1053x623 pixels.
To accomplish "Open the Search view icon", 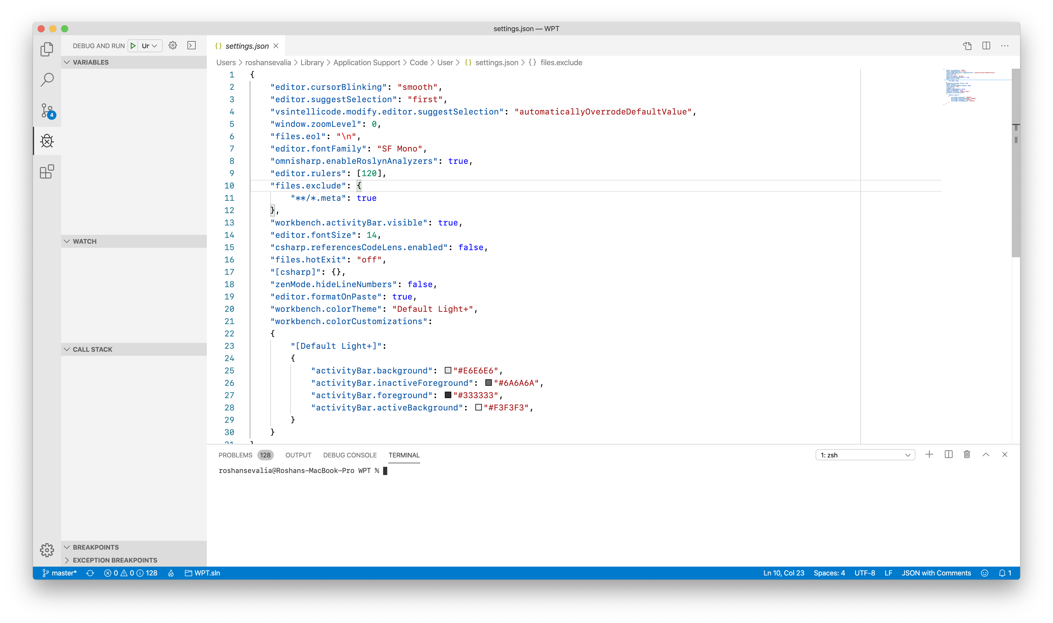I will 47,79.
